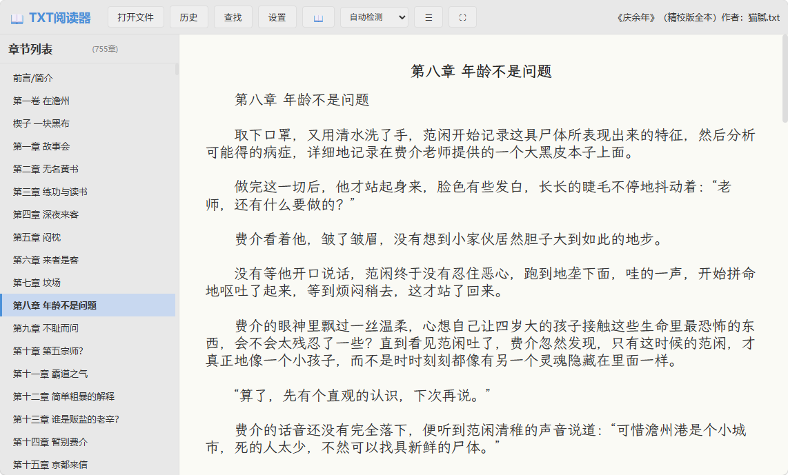Go to 第三章 练功与读书
The width and height of the screenshot is (788, 475).
pos(88,192)
